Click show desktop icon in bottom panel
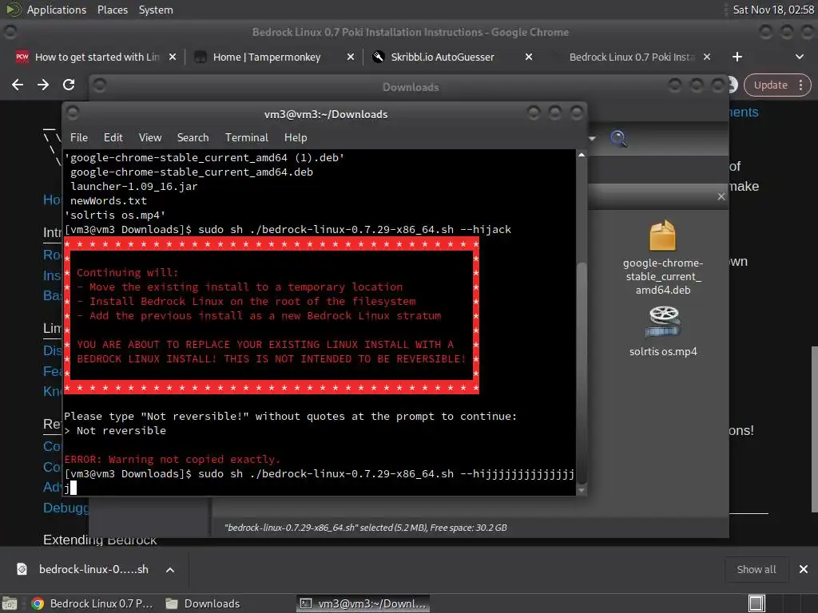 click(10, 603)
